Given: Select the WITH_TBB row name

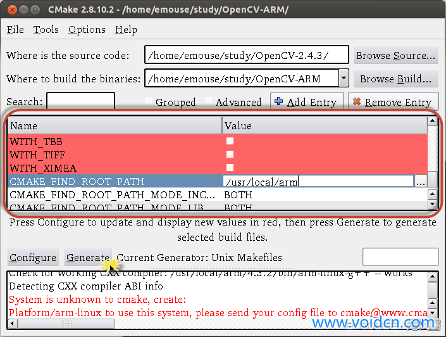Looking at the screenshot, I should coord(36,142).
